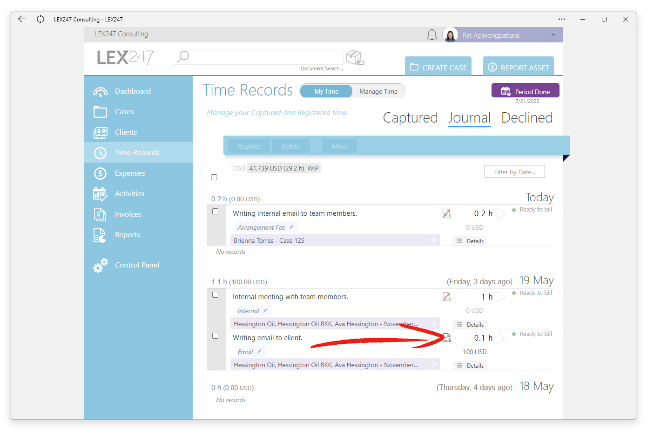Click "Writing internal email to team members." text
The image size is (647, 431).
tap(295, 213)
